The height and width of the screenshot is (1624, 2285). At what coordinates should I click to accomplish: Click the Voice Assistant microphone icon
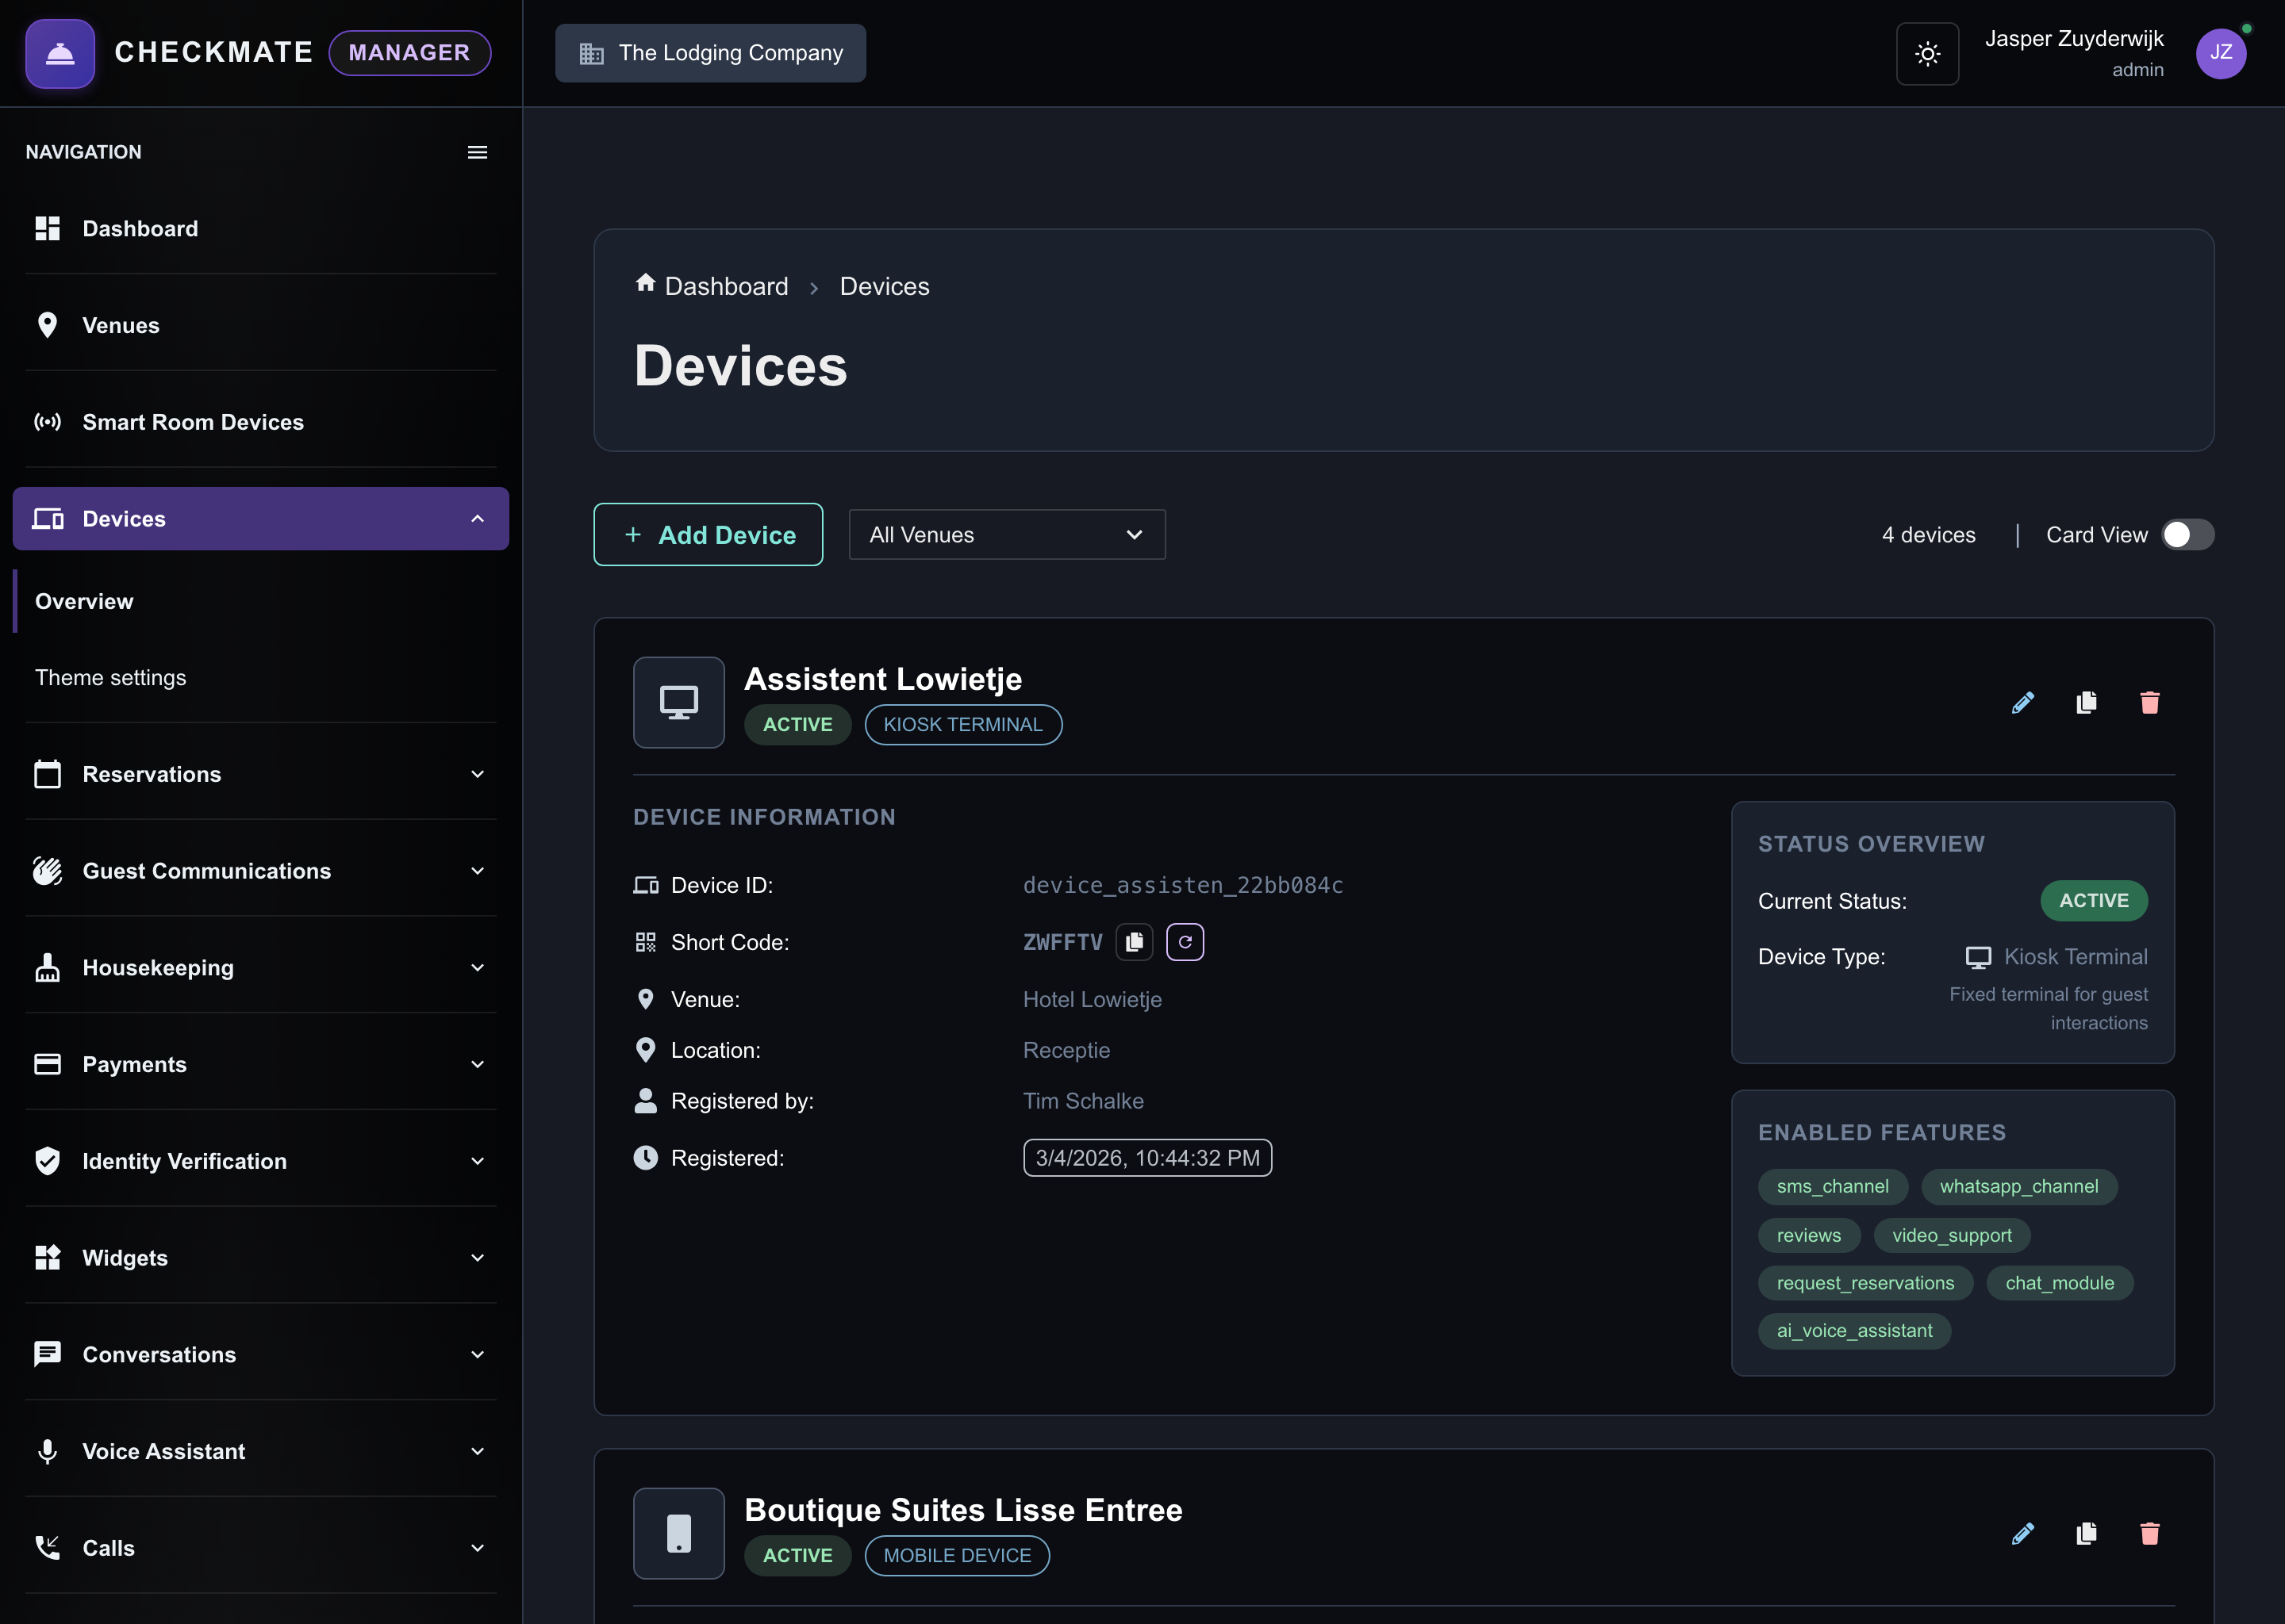coord(47,1451)
